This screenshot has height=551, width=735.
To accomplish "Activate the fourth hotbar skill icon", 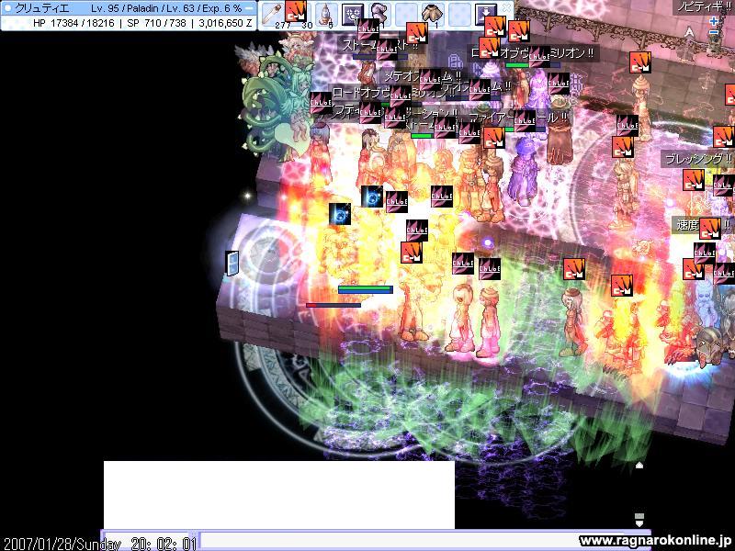I will point(353,15).
